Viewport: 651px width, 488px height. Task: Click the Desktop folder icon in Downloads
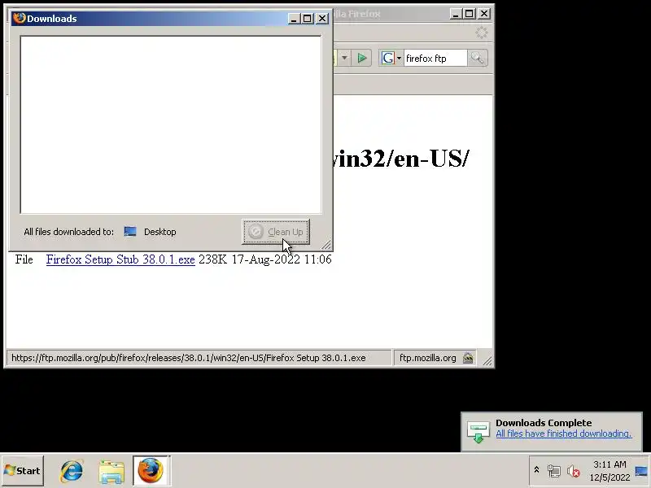pos(130,232)
